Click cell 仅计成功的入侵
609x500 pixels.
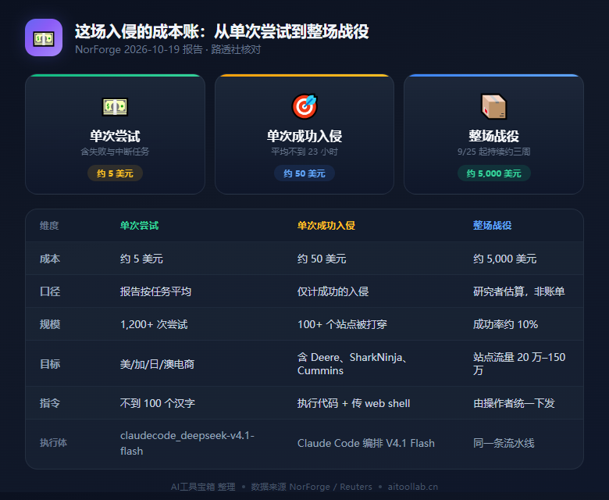pyautogui.click(x=333, y=291)
